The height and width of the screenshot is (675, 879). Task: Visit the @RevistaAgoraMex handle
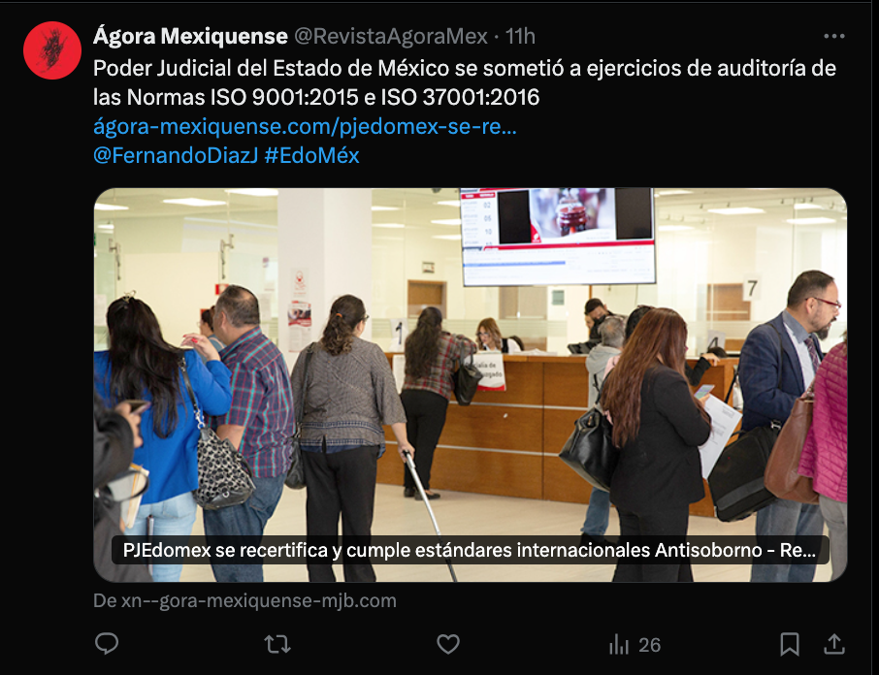click(391, 37)
